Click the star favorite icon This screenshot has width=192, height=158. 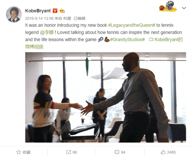(x=19, y=152)
